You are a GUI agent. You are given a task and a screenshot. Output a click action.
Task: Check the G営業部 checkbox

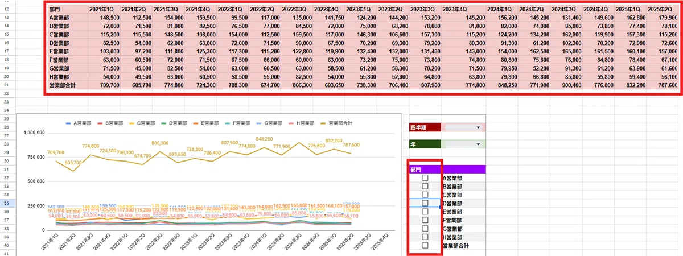click(x=425, y=229)
